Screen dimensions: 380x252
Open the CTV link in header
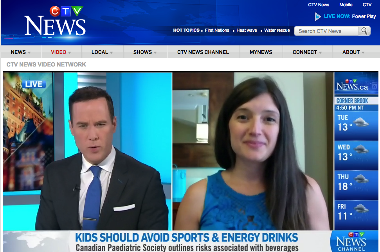click(367, 5)
